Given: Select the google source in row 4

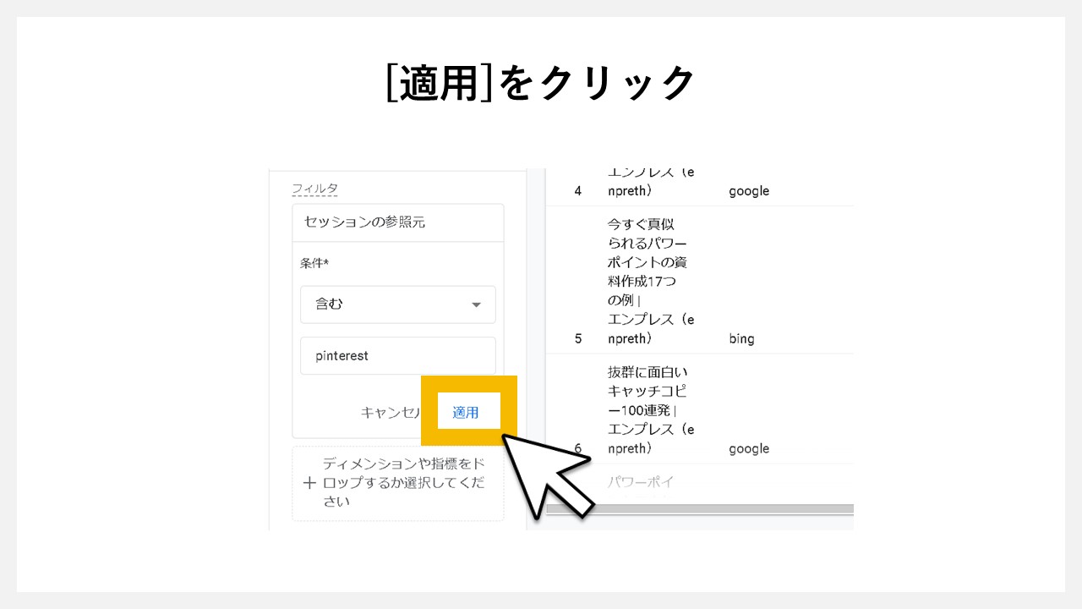Looking at the screenshot, I should (748, 190).
